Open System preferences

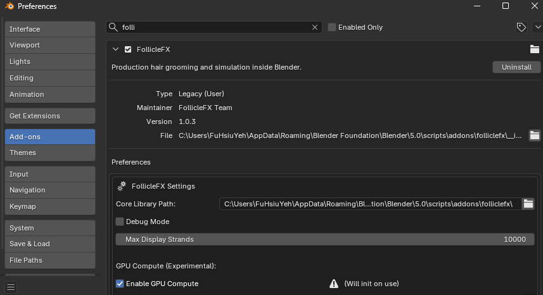point(50,228)
